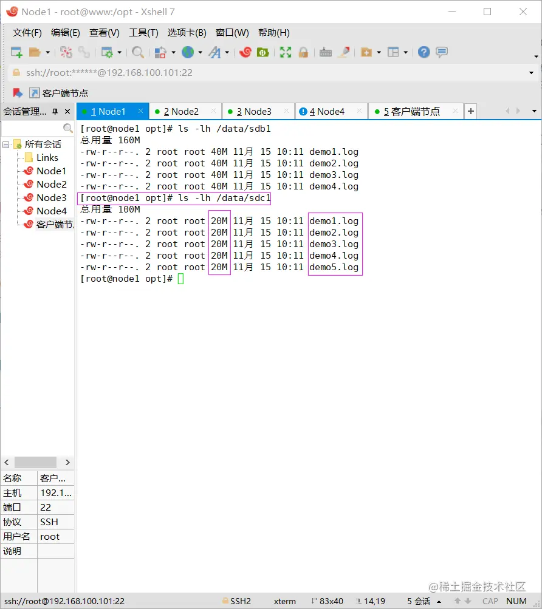
Task: Click the session tree horizontal scrollbar thumb
Action: pyautogui.click(x=35, y=462)
